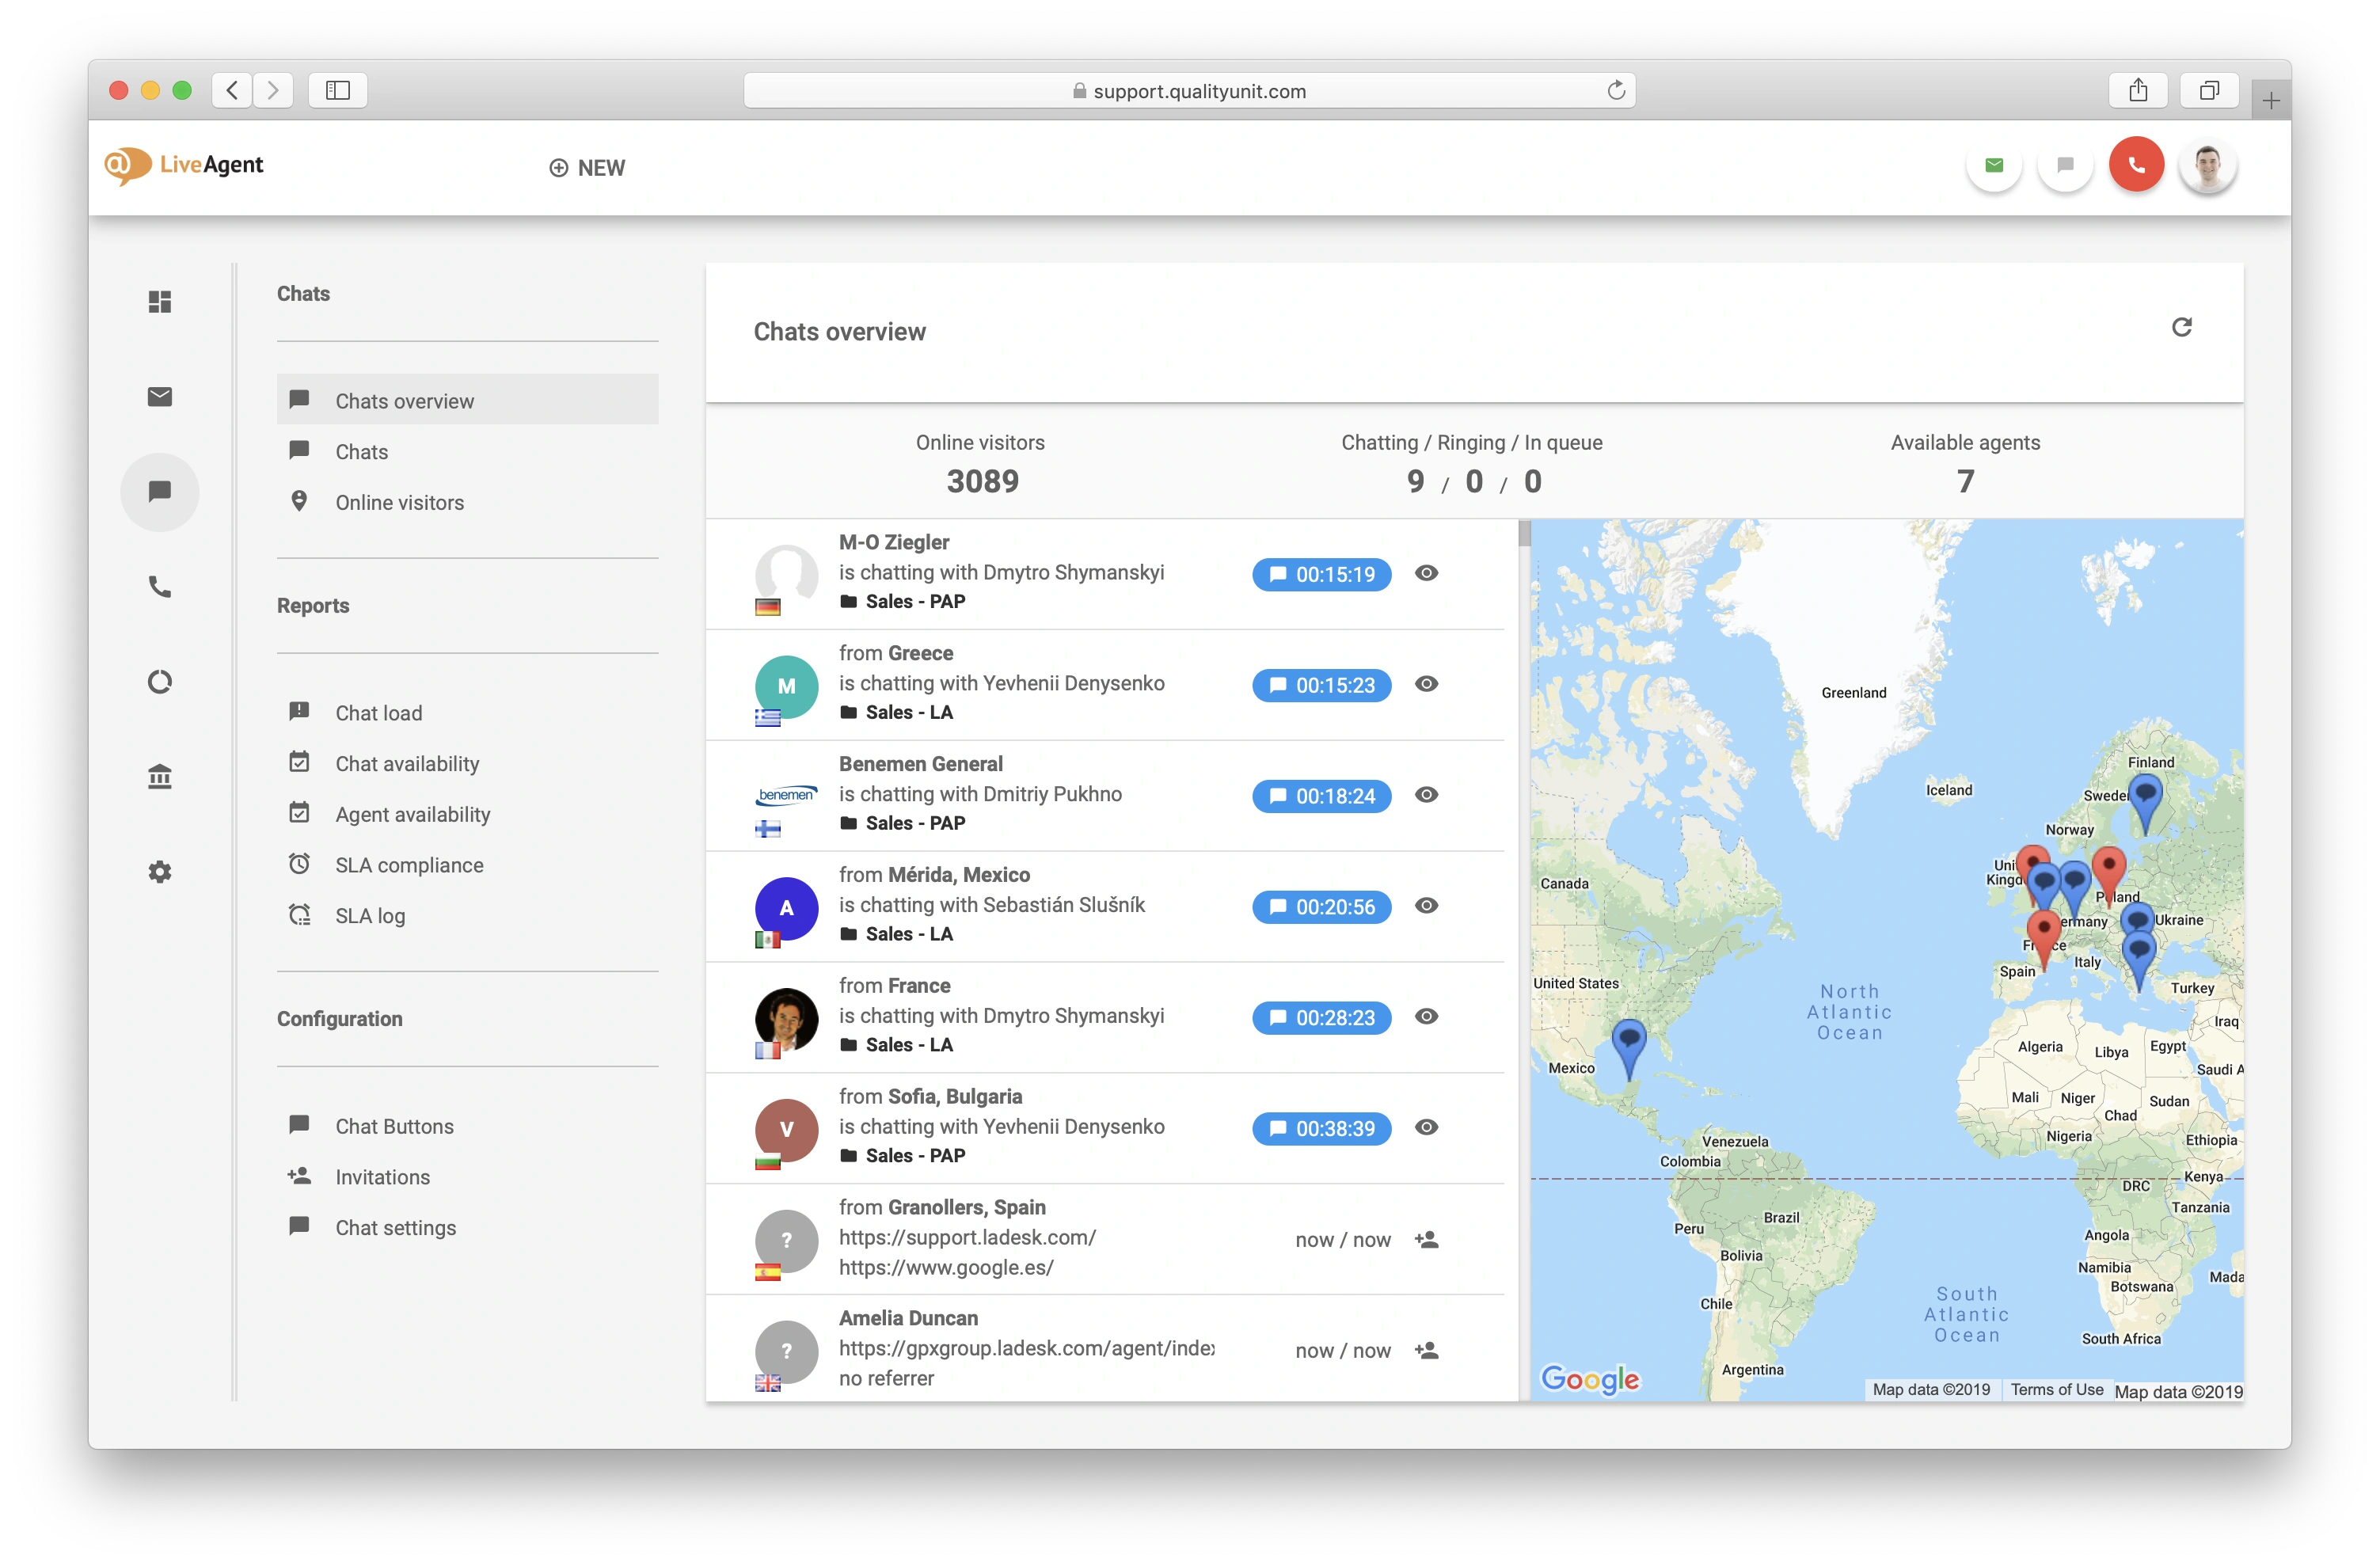Image resolution: width=2380 pixels, height=1566 pixels.
Task: Open the 00:15:23 chat timer badge
Action: point(1321,685)
